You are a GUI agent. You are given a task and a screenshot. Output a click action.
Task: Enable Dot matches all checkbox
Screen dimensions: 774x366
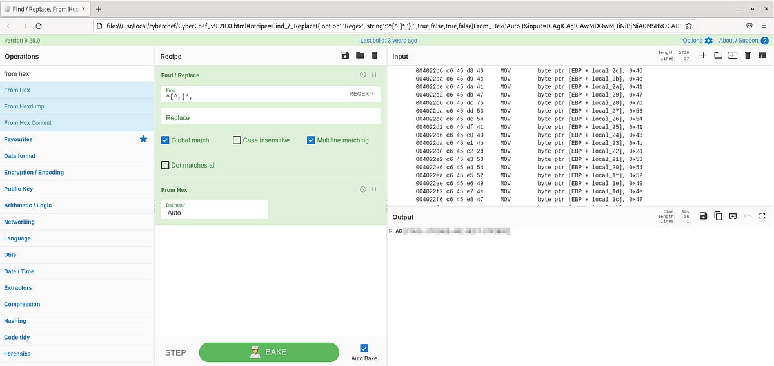165,165
